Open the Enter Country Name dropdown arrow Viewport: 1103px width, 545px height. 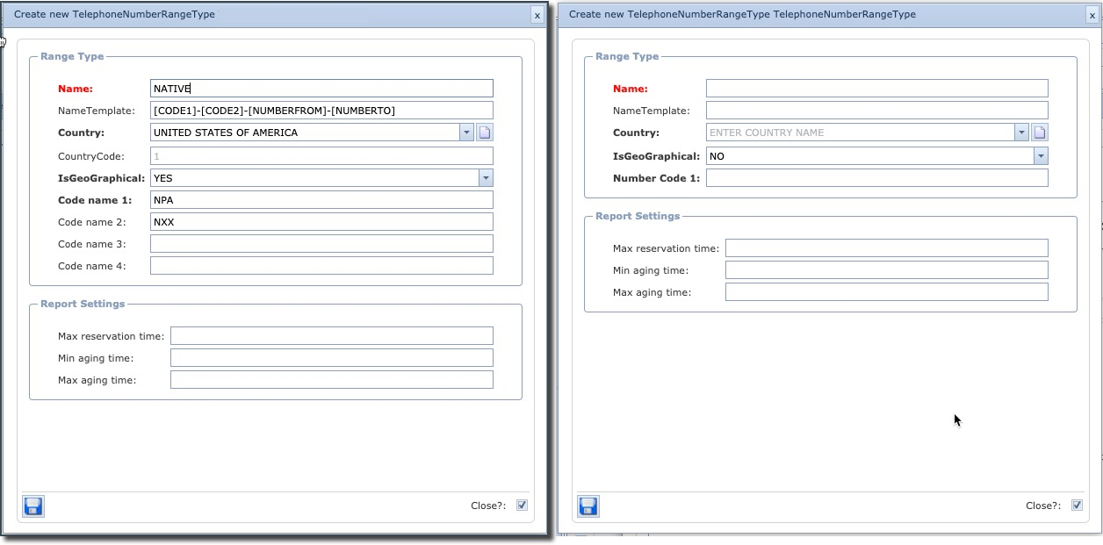click(x=1021, y=133)
